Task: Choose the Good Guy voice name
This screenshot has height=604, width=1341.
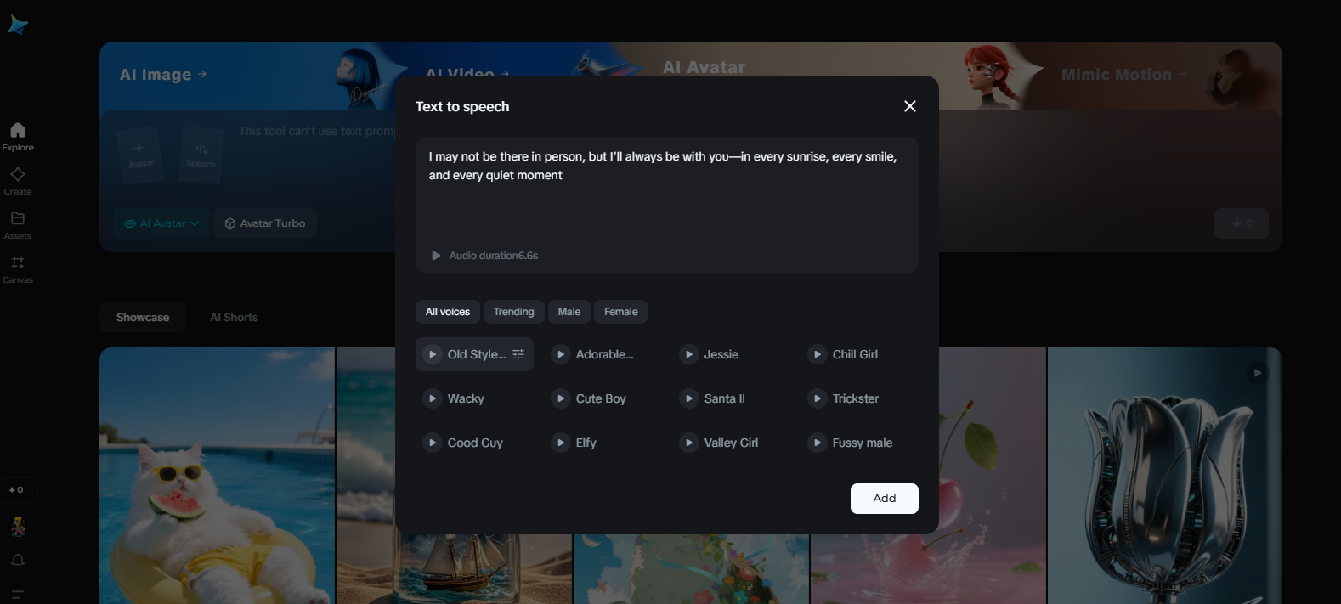Action: tap(475, 443)
